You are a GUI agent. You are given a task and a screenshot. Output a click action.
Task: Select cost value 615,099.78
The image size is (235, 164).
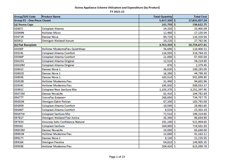[x=190, y=146]
